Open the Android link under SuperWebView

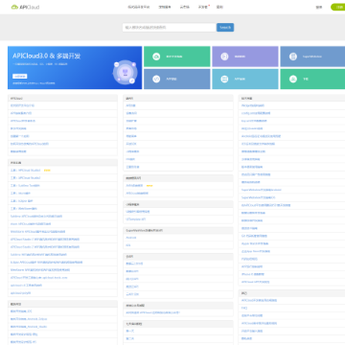(131, 238)
